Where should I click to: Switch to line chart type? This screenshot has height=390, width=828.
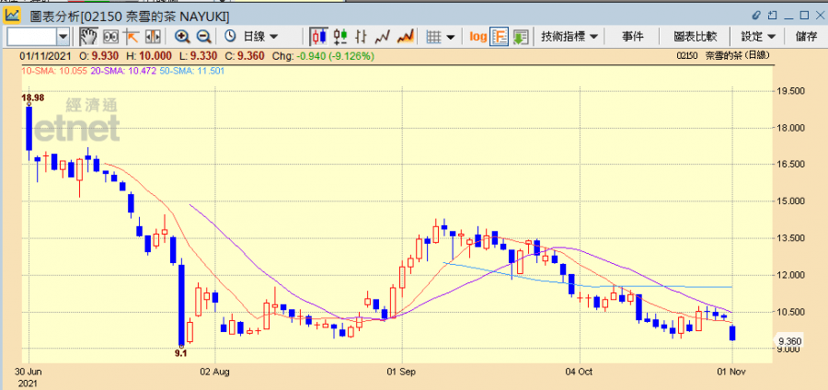(383, 37)
